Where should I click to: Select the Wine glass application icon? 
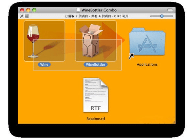click(44, 41)
